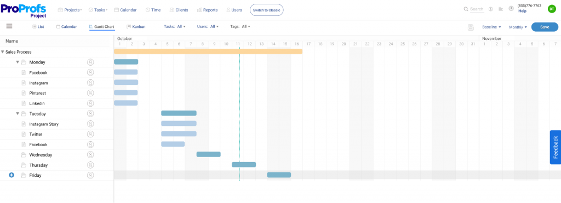The width and height of the screenshot is (561, 203).
Task: Click the Switch to Classic button
Action: [x=267, y=10]
